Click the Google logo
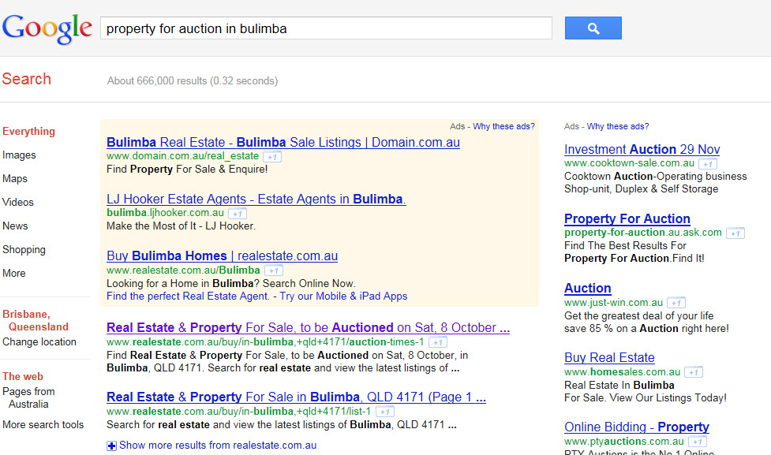 [47, 28]
